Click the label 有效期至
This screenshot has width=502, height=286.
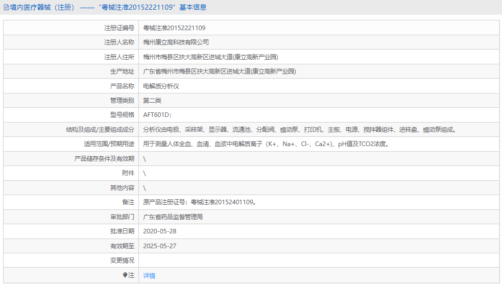click(122, 246)
